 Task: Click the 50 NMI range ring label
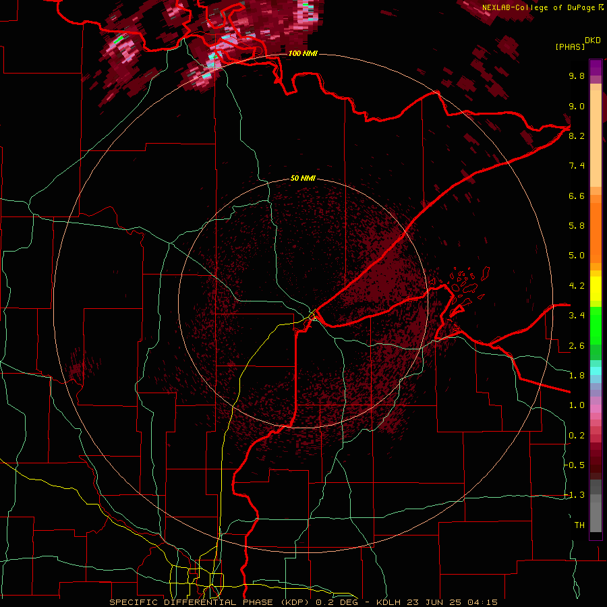click(303, 179)
